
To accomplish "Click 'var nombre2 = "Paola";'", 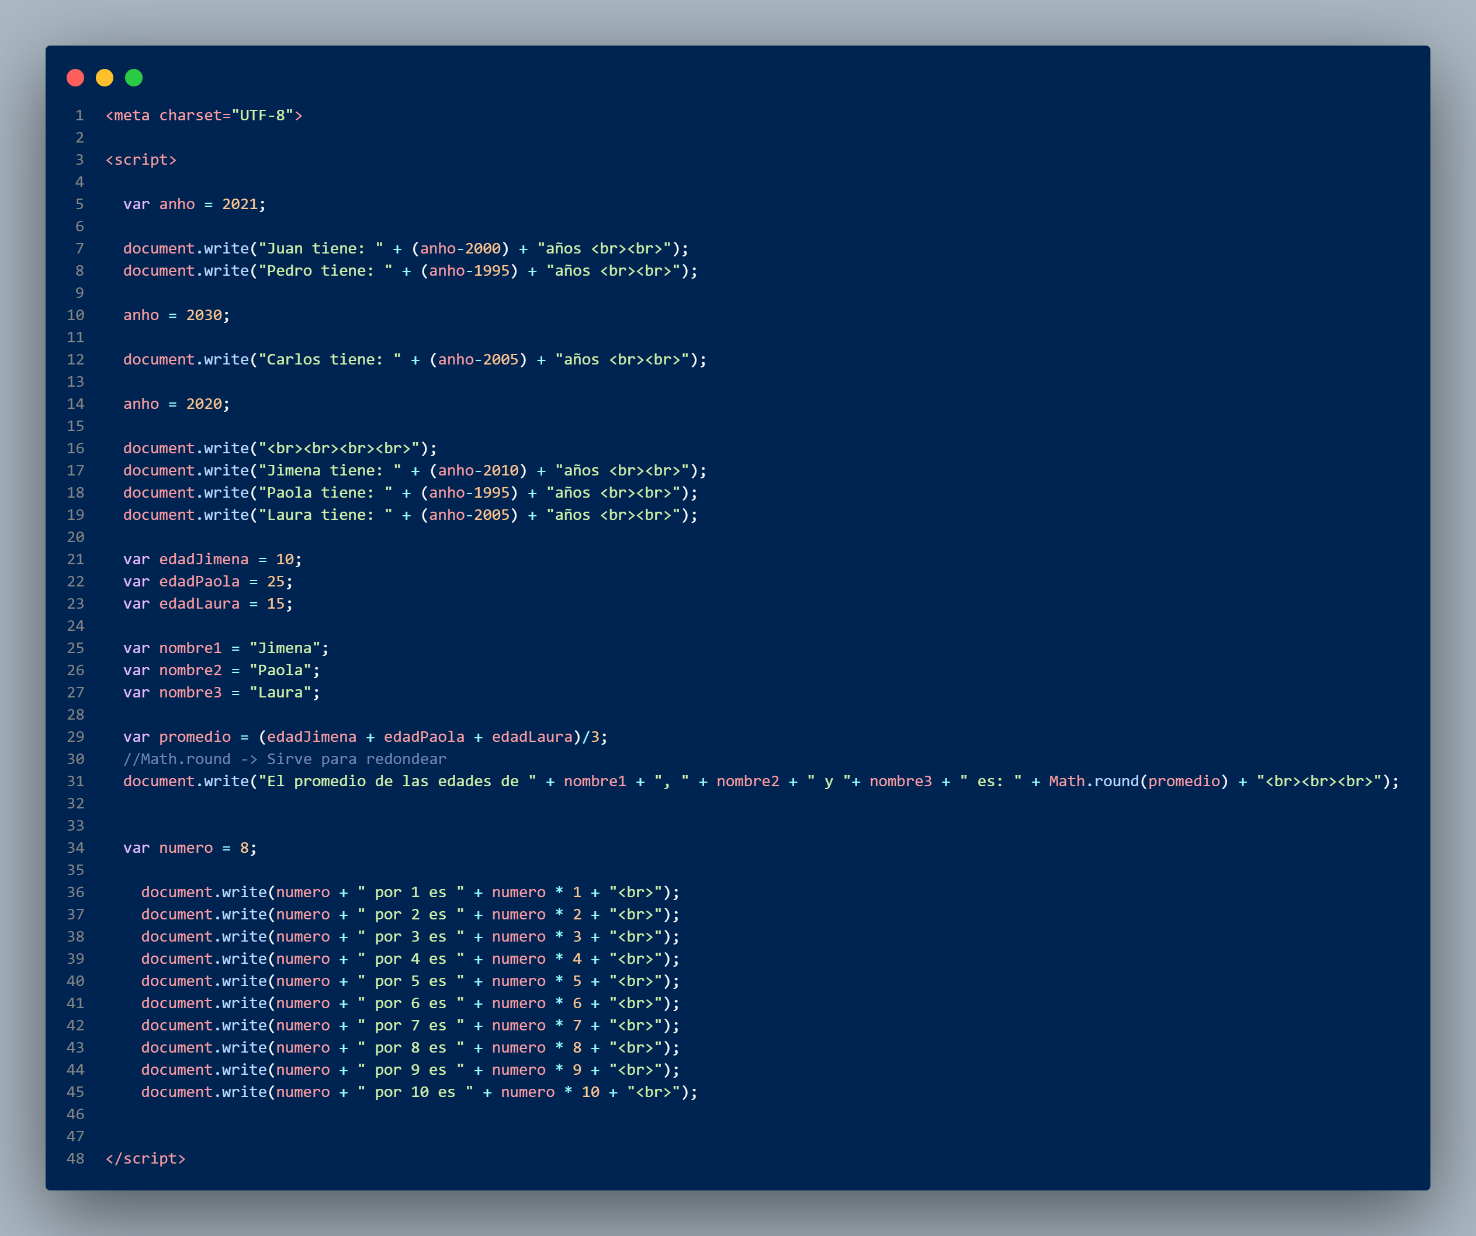I will point(221,669).
